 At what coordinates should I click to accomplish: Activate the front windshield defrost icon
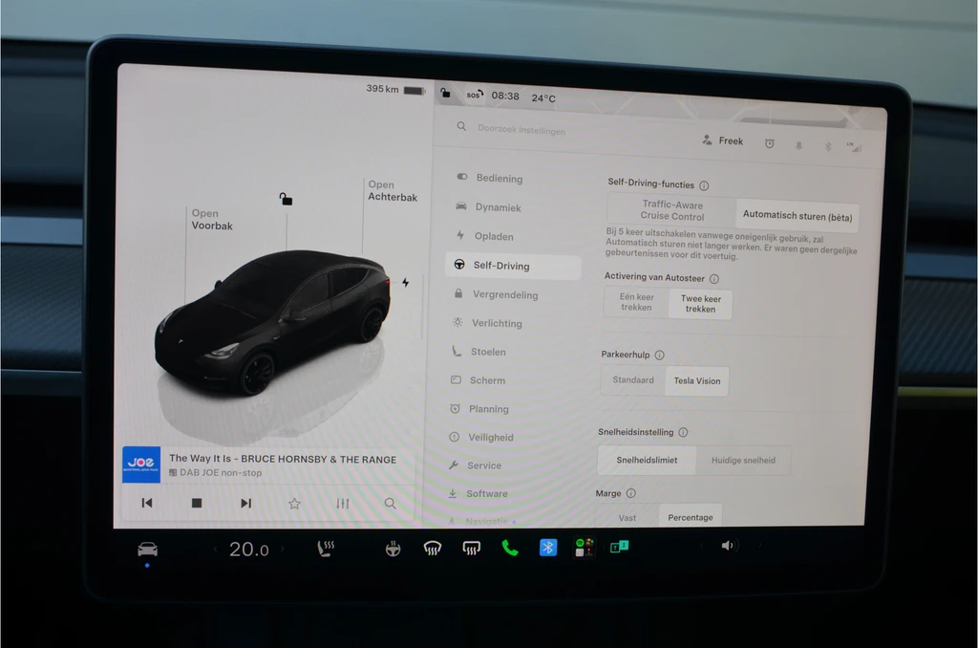coord(433,548)
